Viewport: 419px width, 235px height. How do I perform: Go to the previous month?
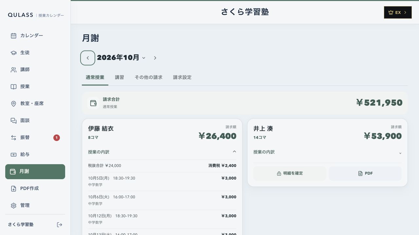(88, 58)
